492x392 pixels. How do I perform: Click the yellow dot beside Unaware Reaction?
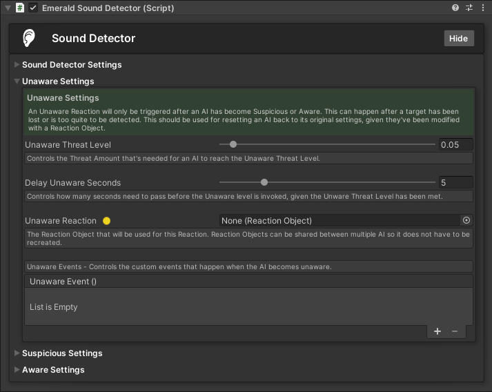(x=106, y=221)
